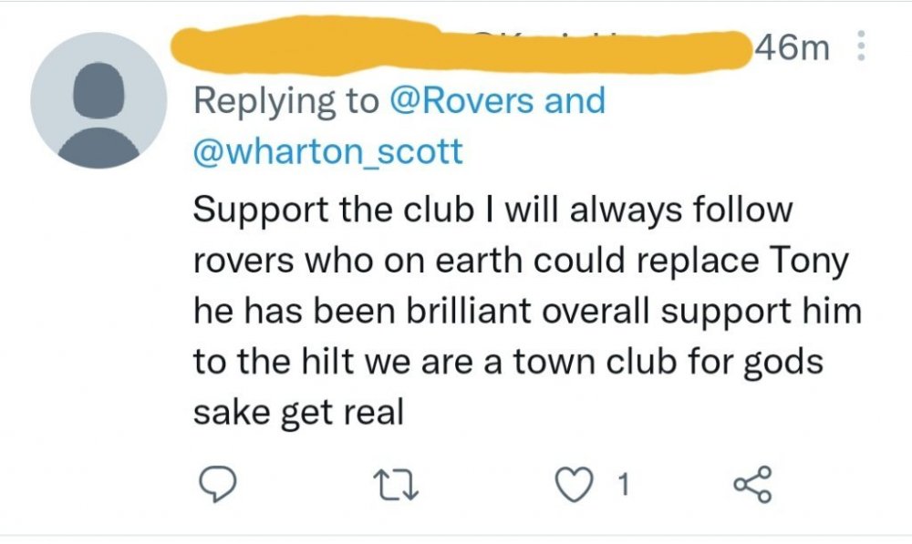Click the line "rovers who on earth"
The height and width of the screenshot is (544, 912).
click(520, 262)
